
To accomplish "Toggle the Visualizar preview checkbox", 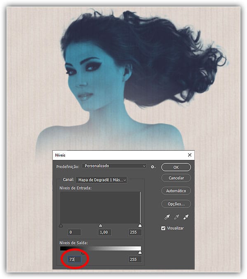I will [x=163, y=228].
